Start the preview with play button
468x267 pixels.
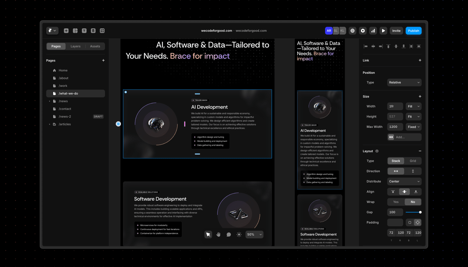[x=383, y=31]
